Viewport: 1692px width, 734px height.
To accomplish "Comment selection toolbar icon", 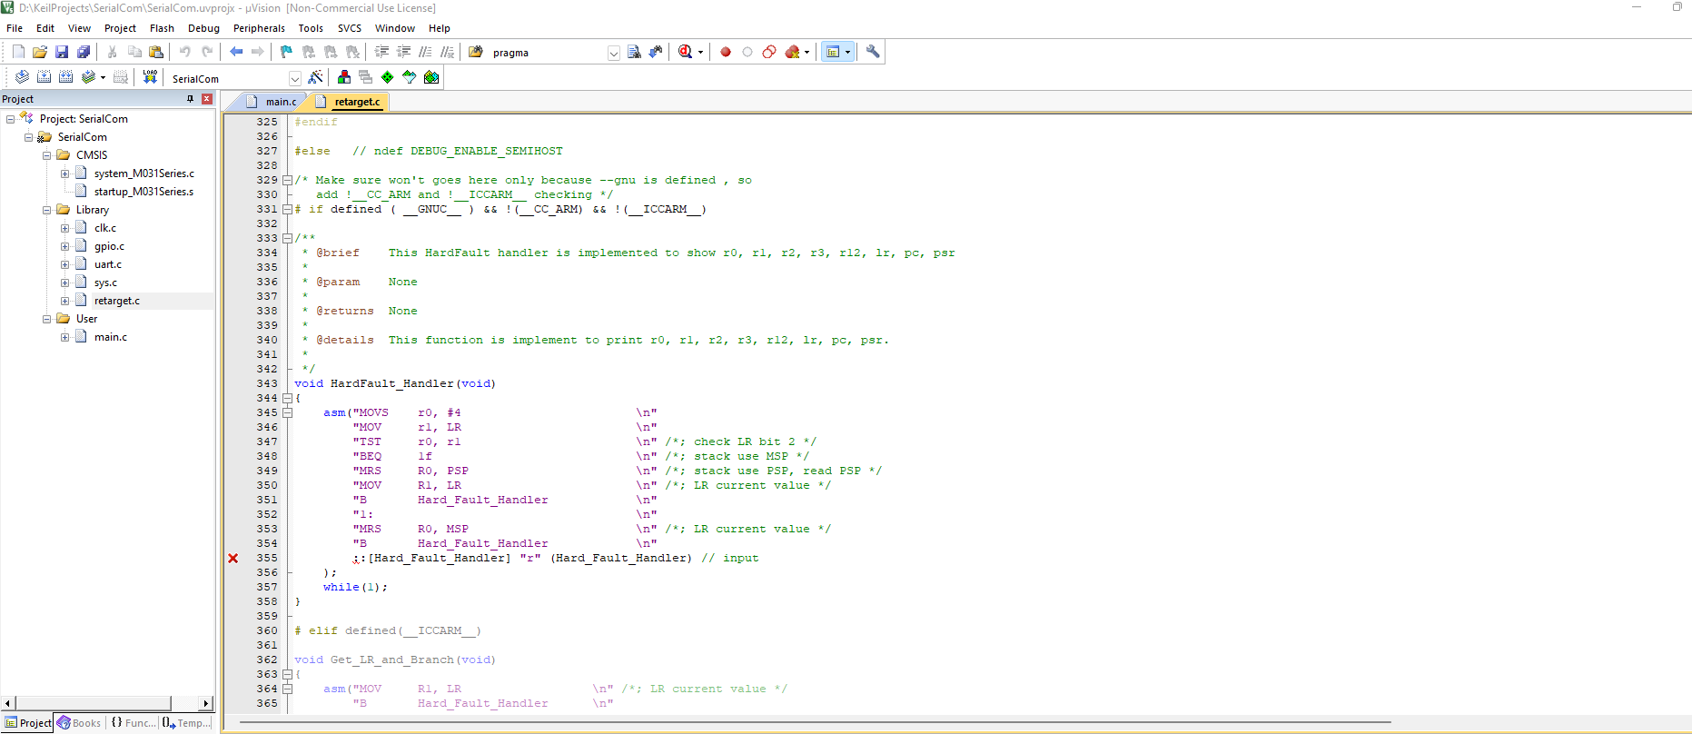I will click(x=425, y=52).
